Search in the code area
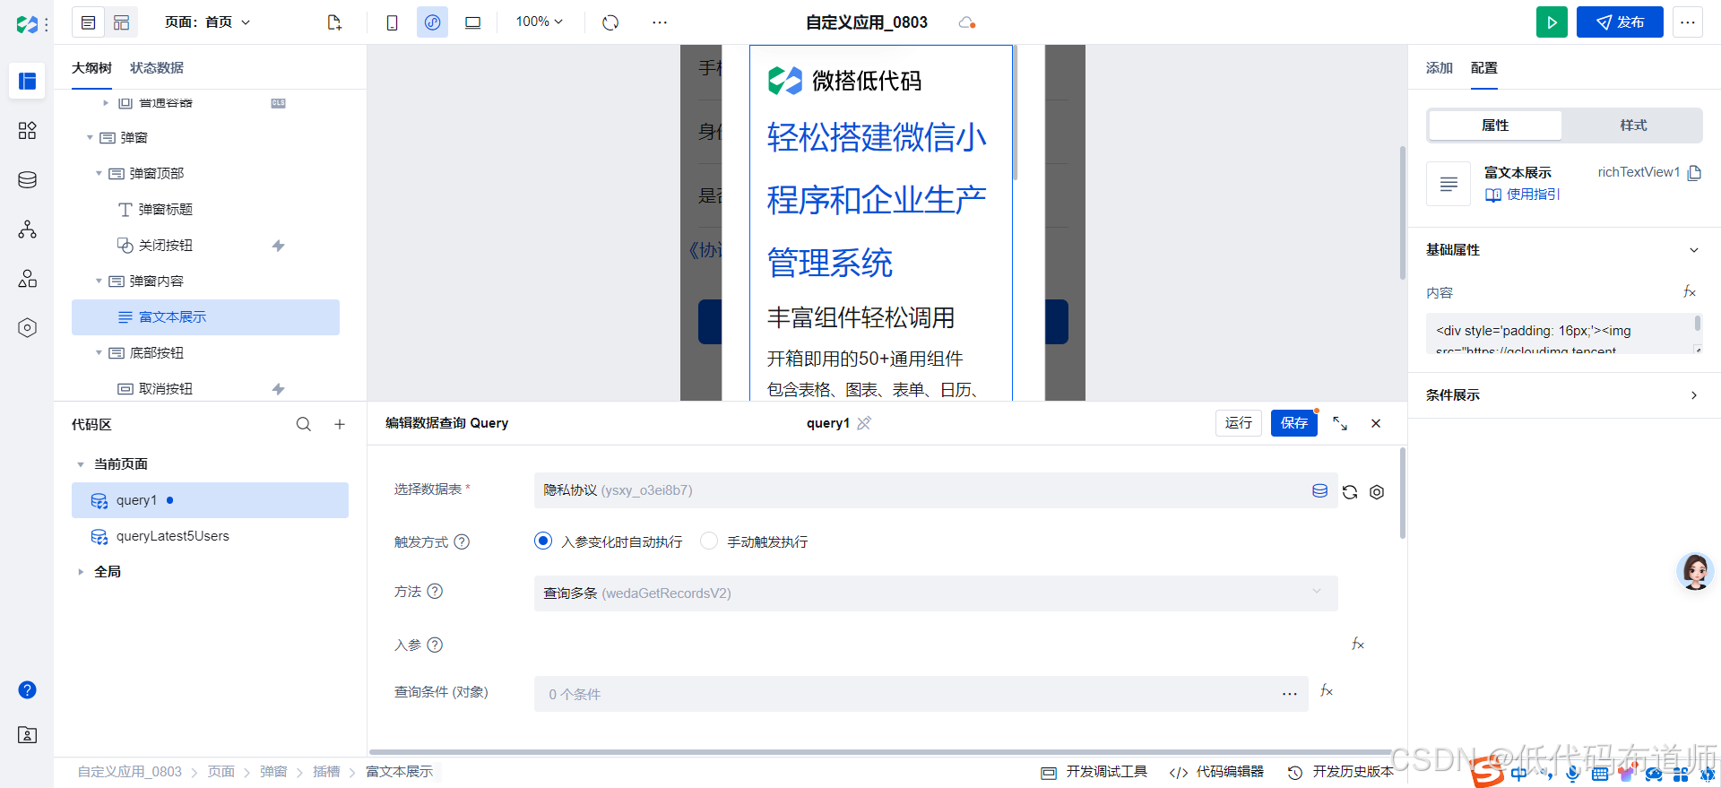 coord(304,424)
